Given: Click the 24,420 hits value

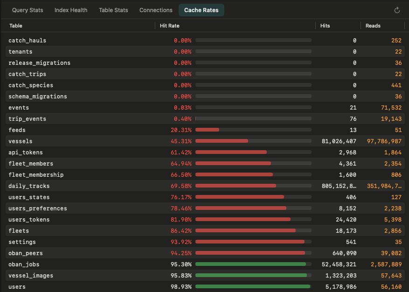Looking at the screenshot, I should tap(346, 220).
